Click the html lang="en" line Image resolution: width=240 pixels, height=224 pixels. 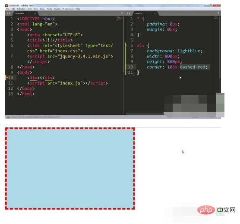tap(37, 24)
